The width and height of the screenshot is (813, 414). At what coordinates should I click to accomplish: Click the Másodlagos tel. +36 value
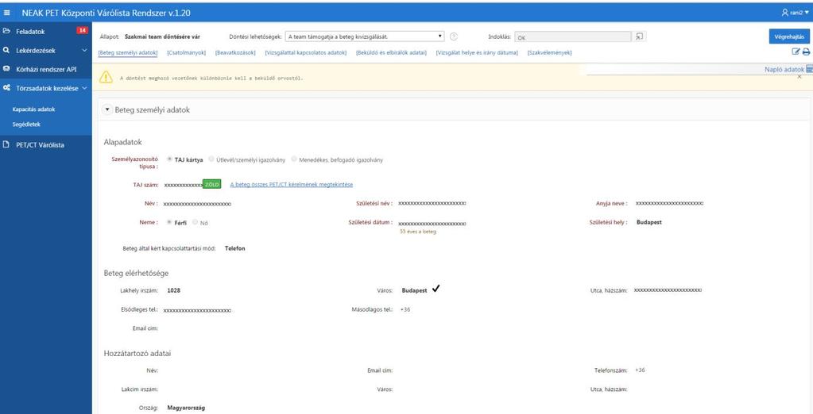click(x=405, y=309)
